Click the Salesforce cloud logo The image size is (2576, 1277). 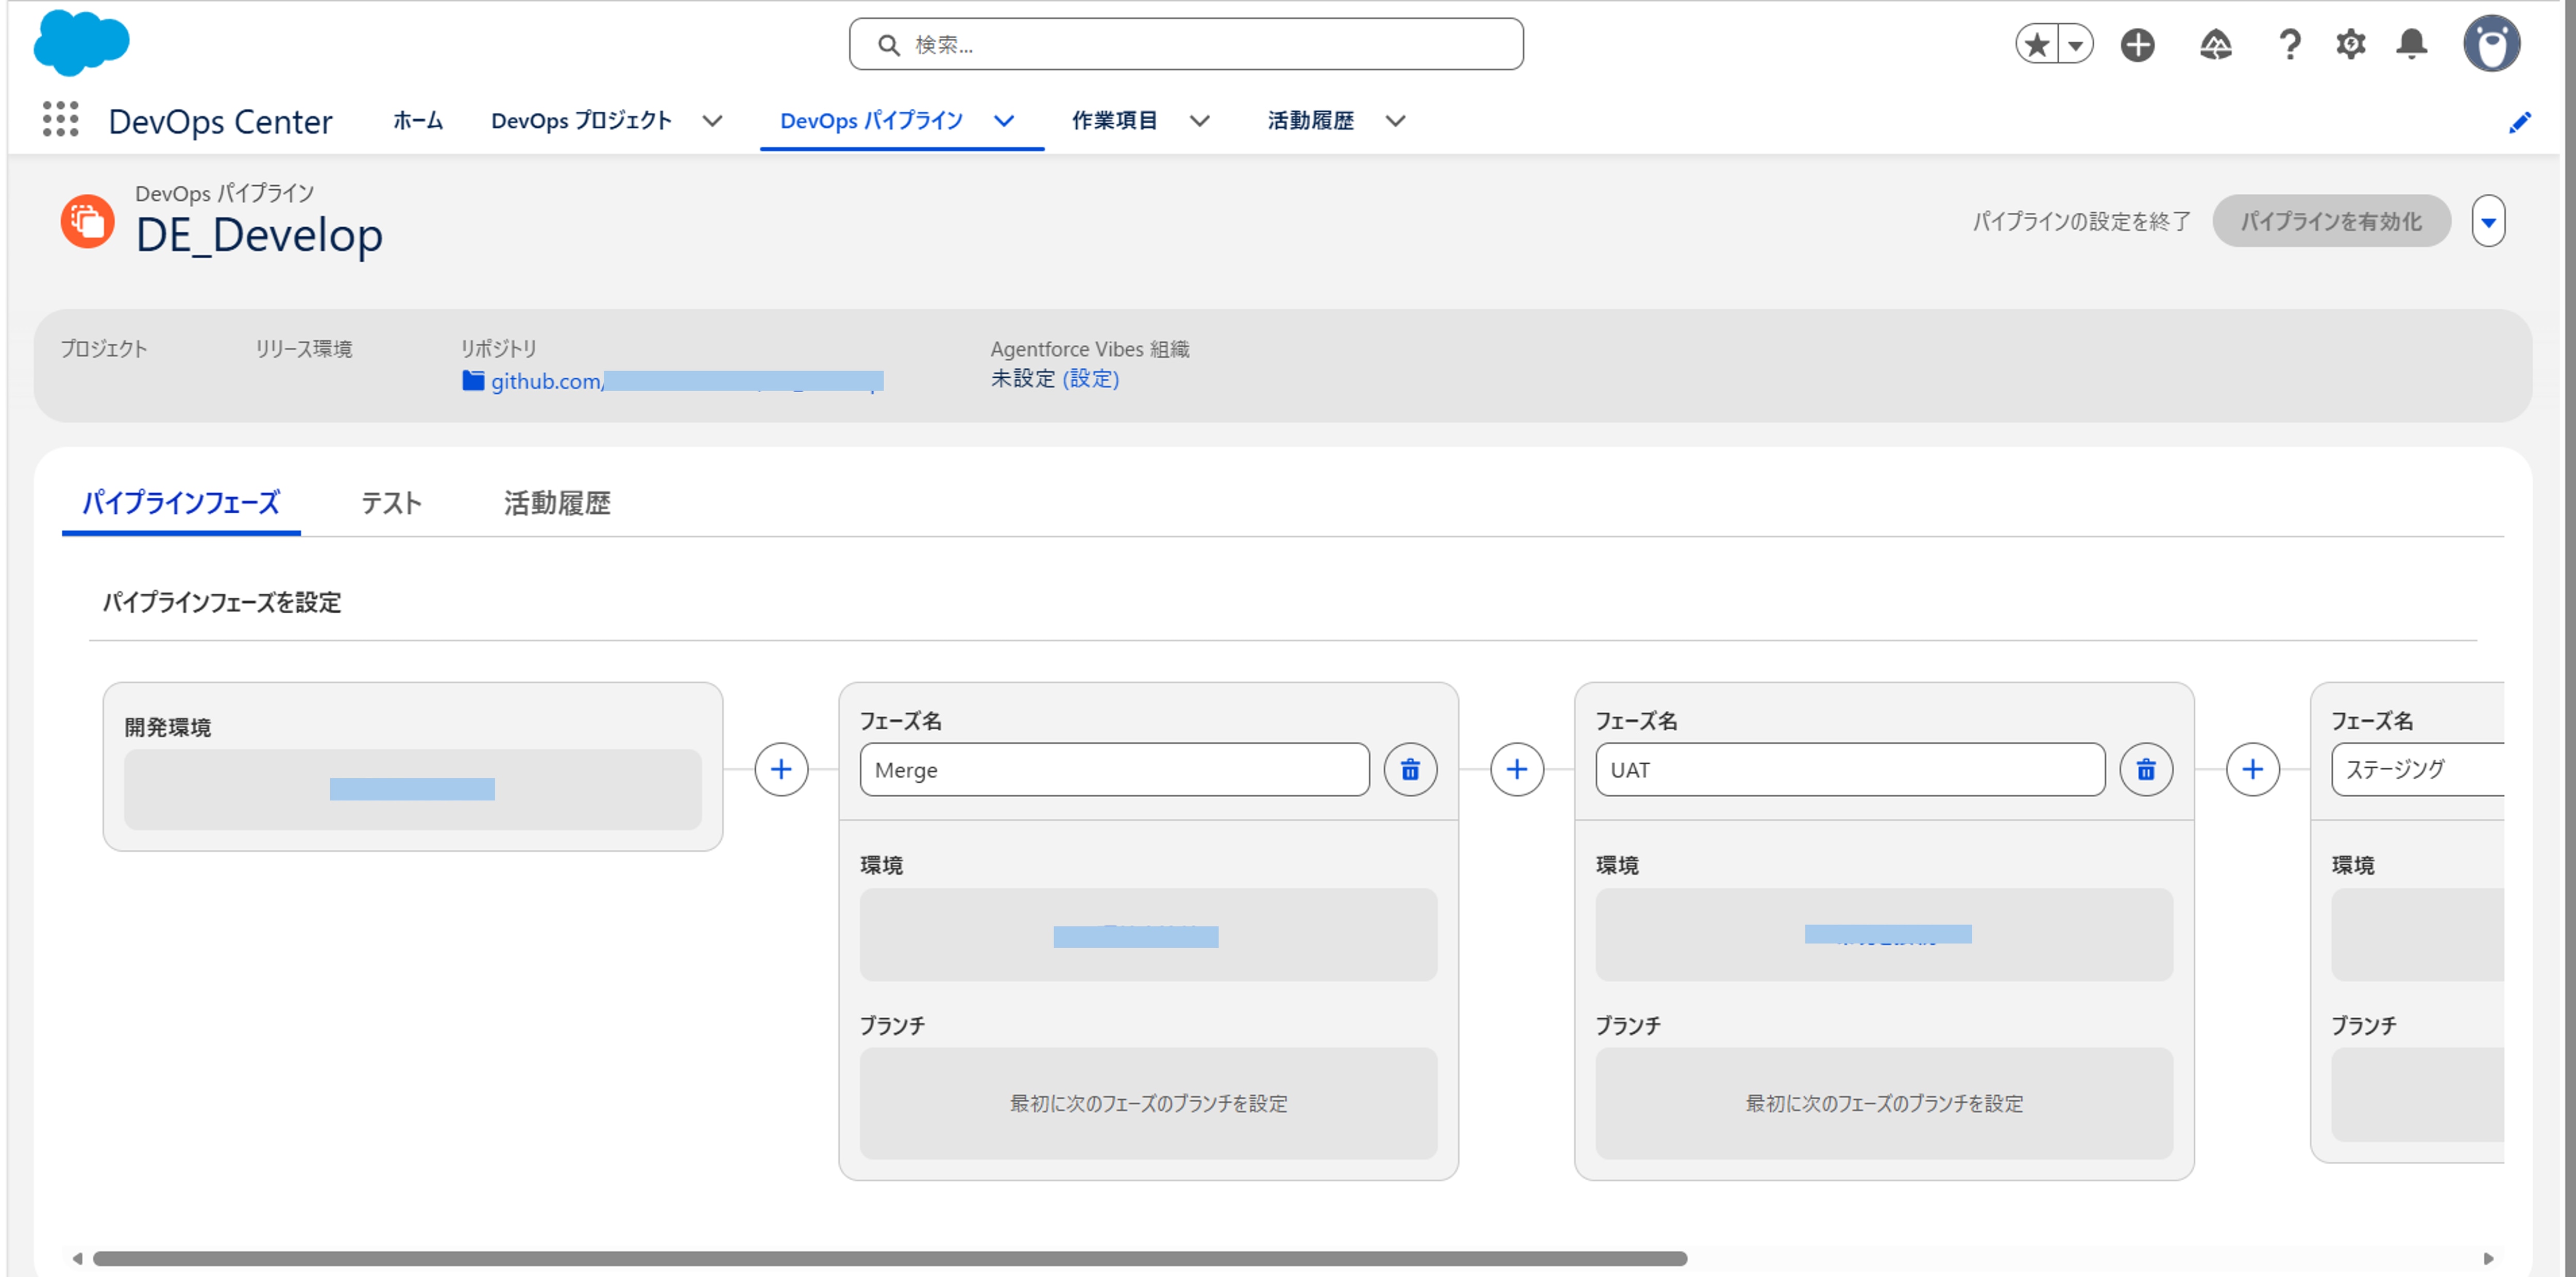pyautogui.click(x=81, y=43)
